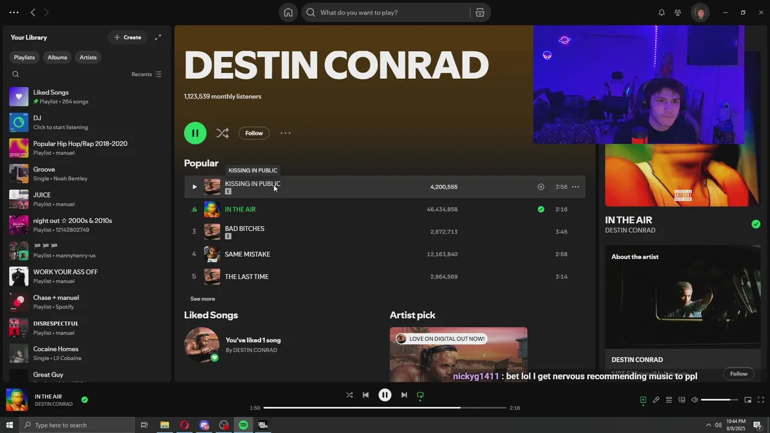The image size is (770, 433).
Task: Open Opera browser from taskbar
Action: point(184,425)
